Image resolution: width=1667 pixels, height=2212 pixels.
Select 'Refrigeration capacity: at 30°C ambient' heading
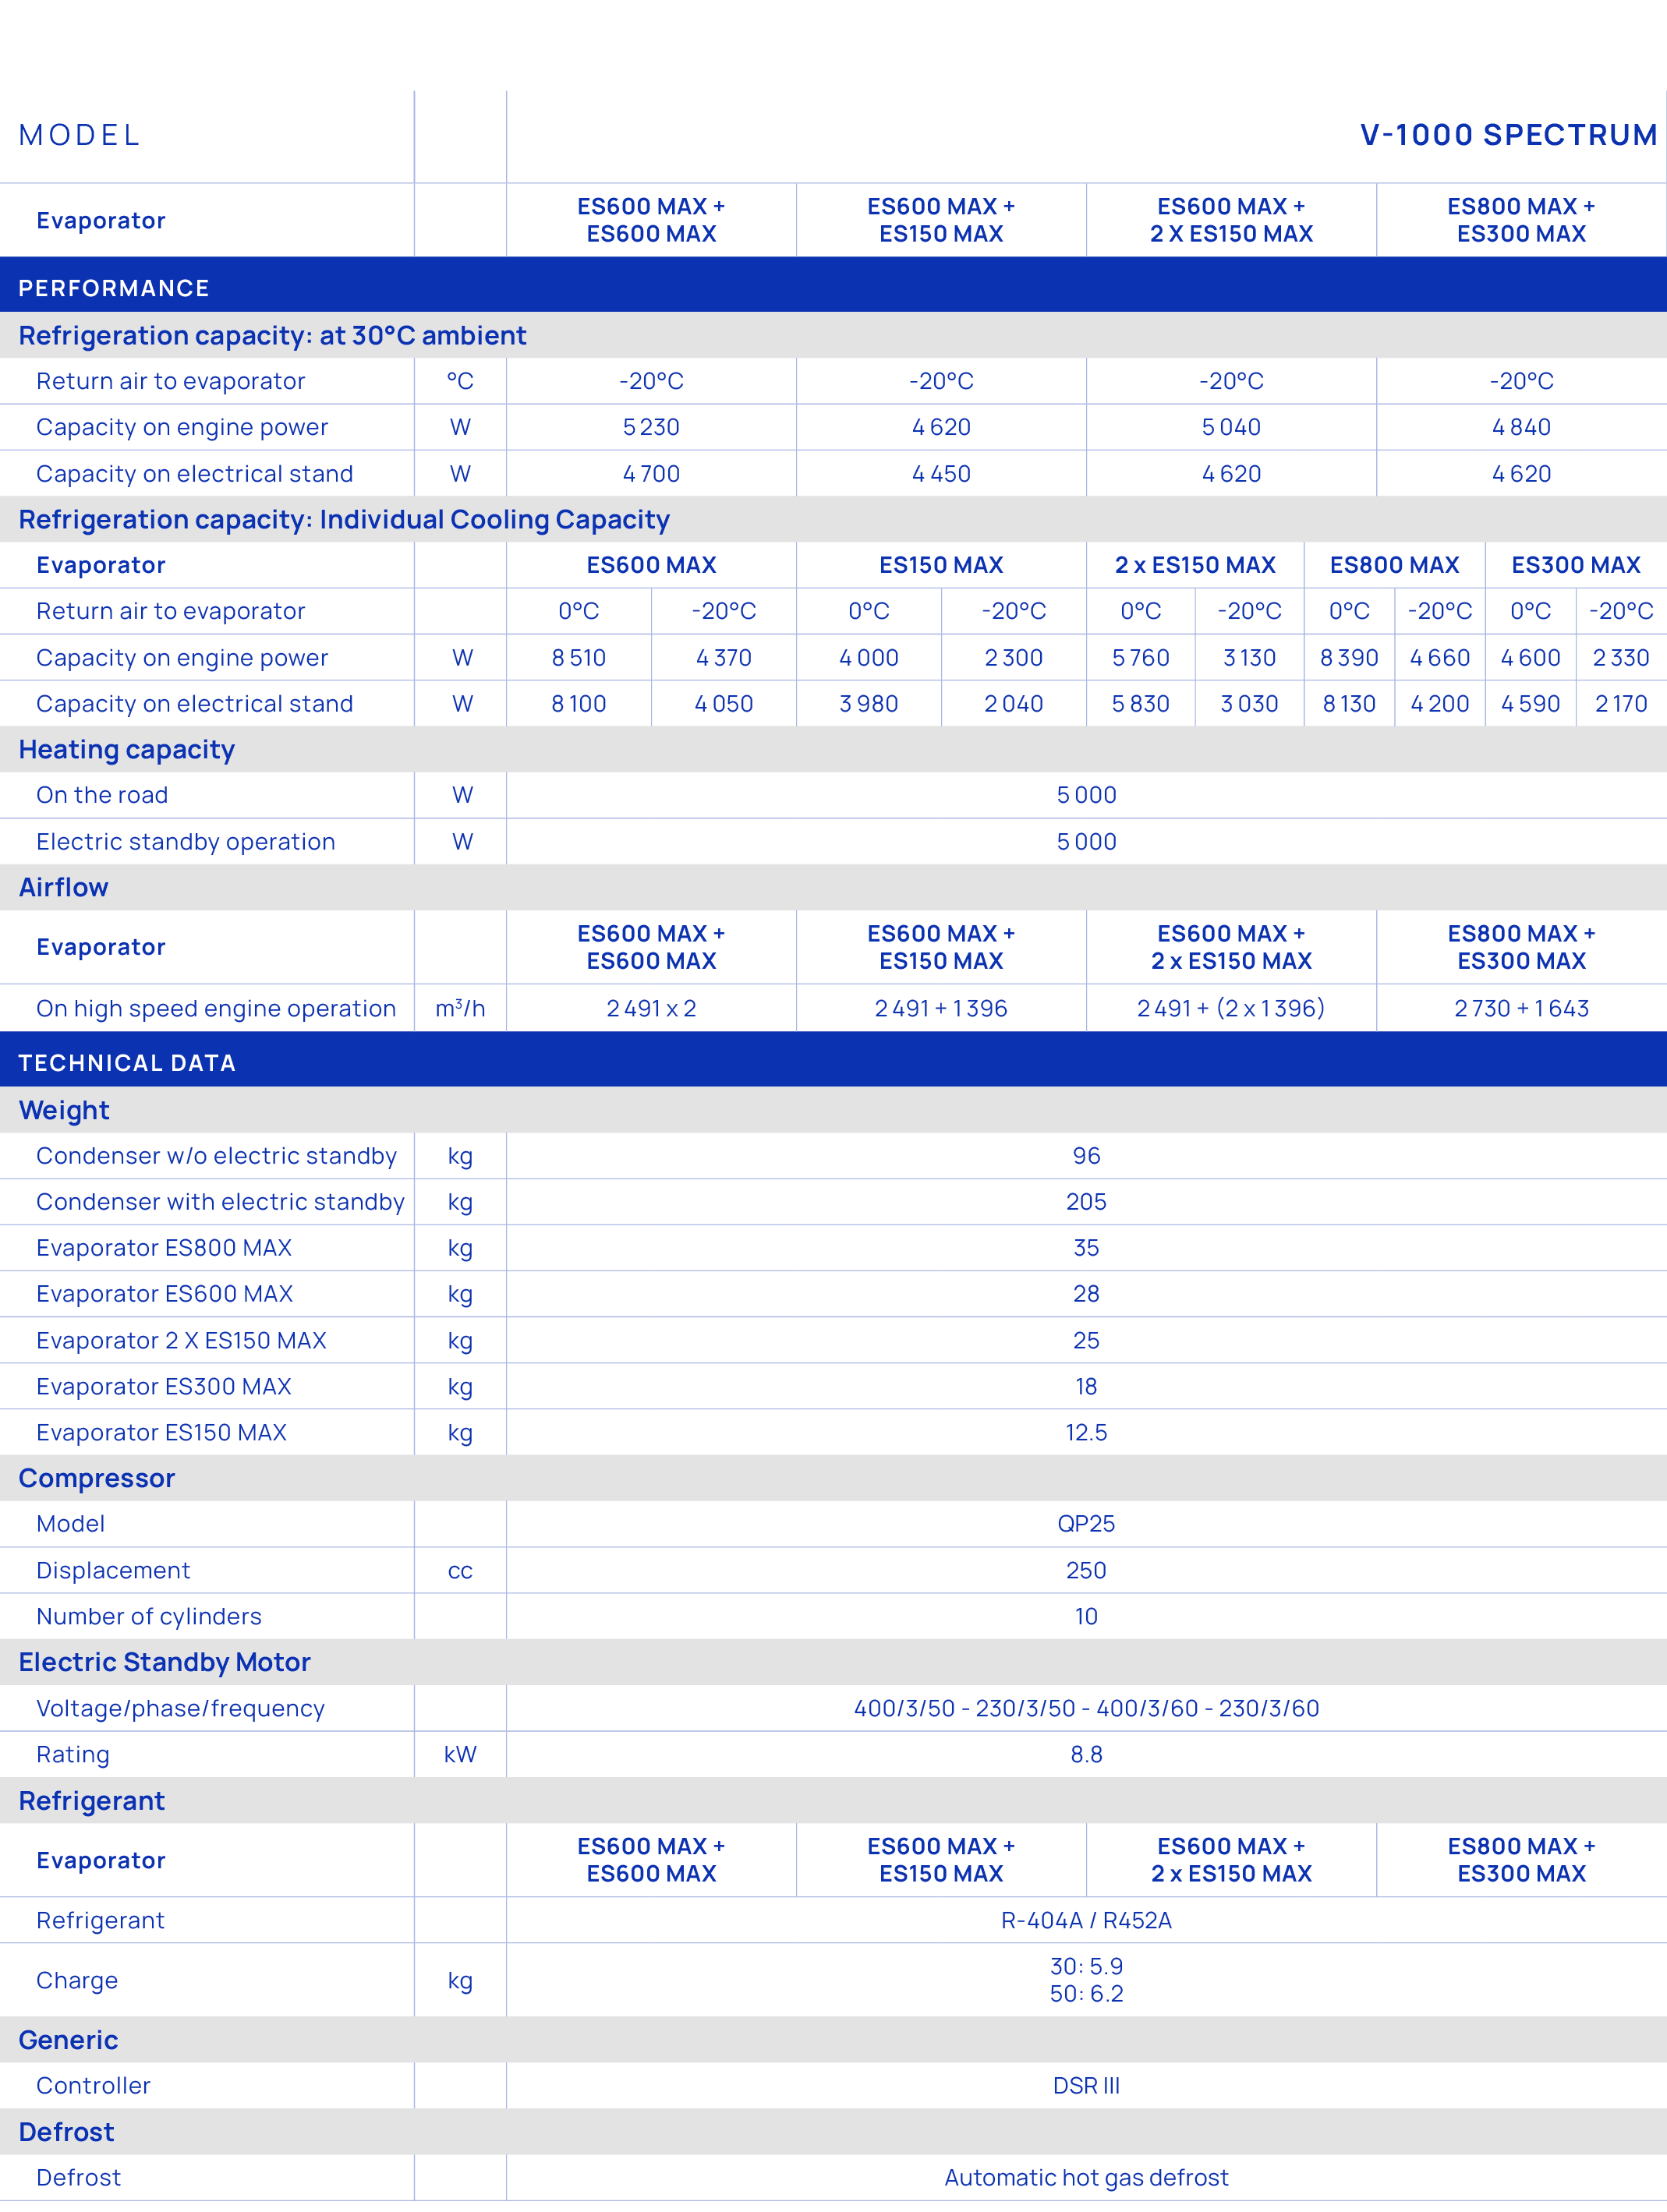click(272, 335)
